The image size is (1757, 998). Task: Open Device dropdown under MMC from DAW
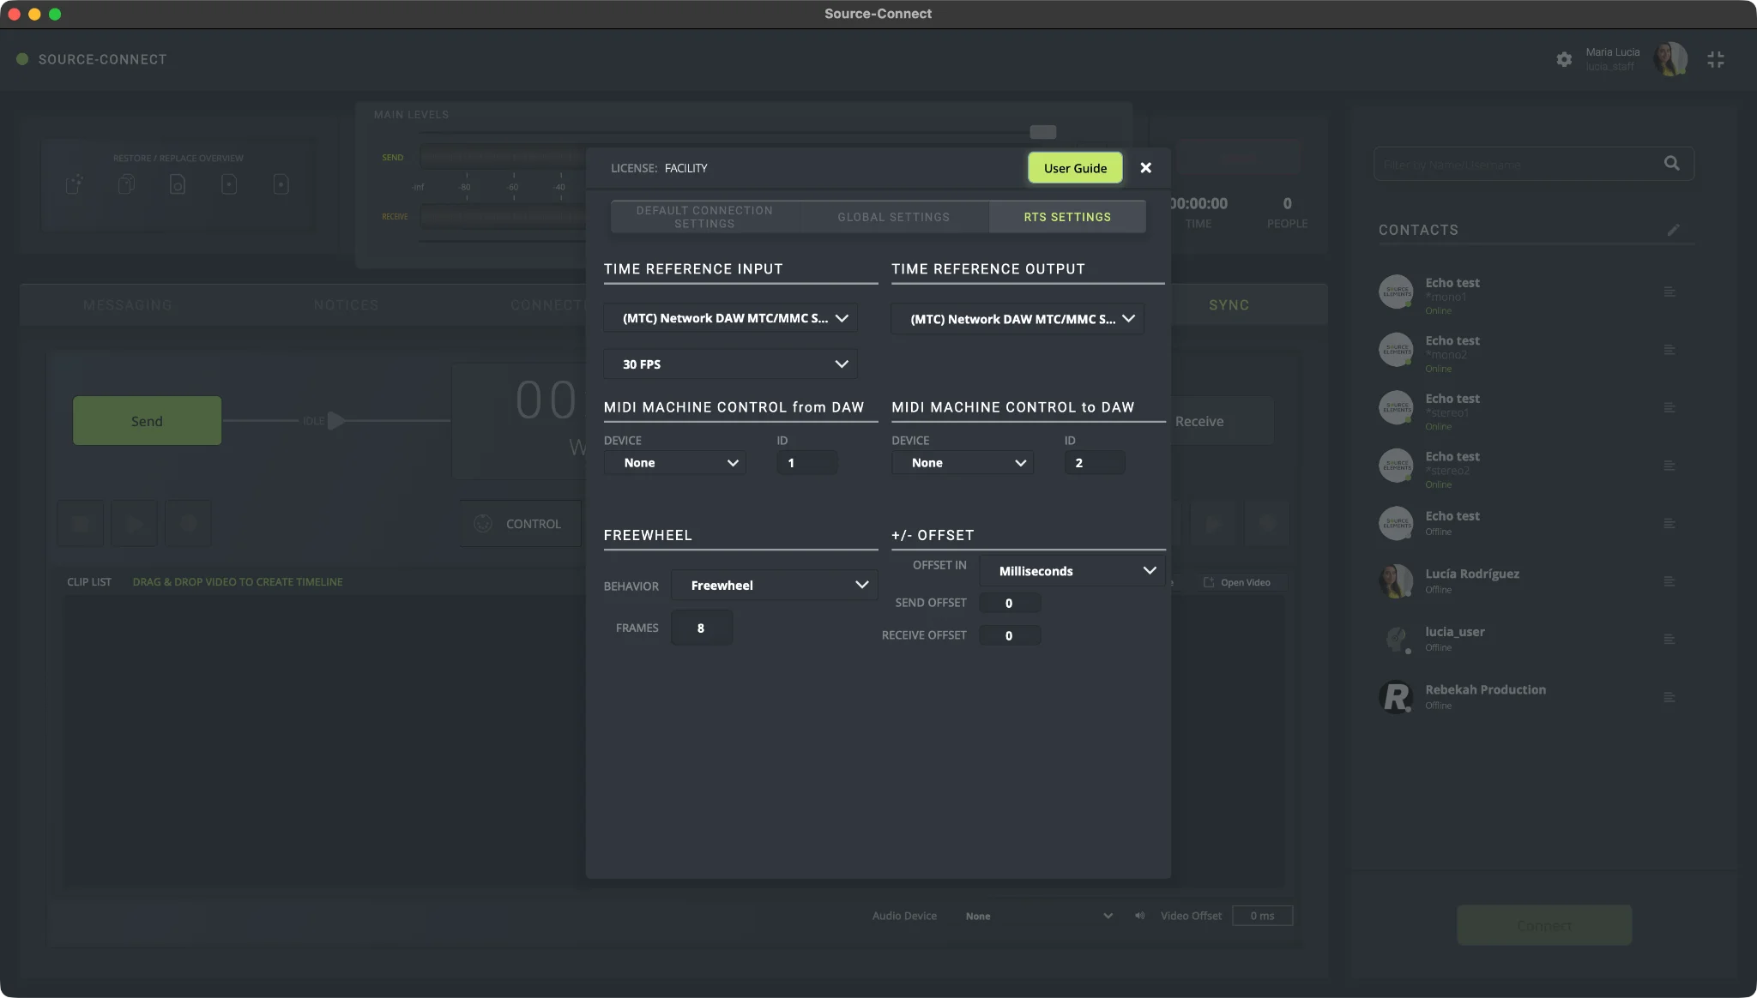coord(675,463)
